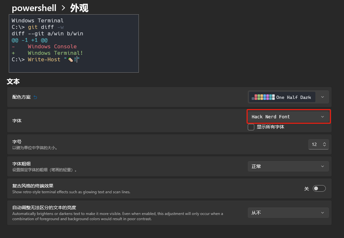This screenshot has height=238, width=344.
Task: Click the 显示所有字体 label text
Action: click(270, 127)
